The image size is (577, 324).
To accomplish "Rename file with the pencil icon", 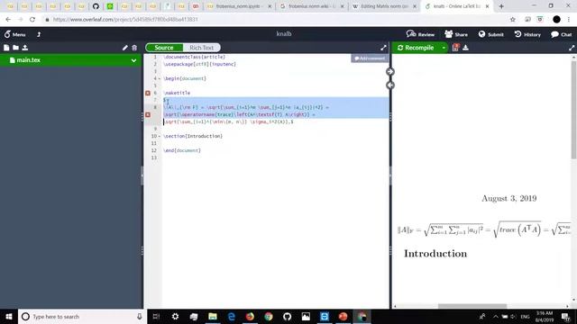I will tap(125, 48).
